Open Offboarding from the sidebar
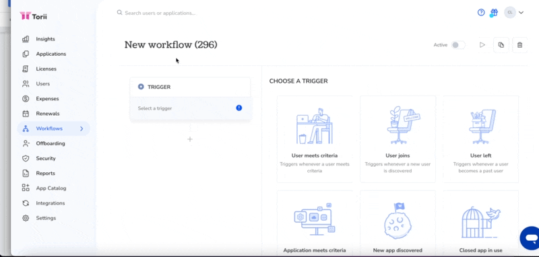The height and width of the screenshot is (257, 539). [x=51, y=143]
